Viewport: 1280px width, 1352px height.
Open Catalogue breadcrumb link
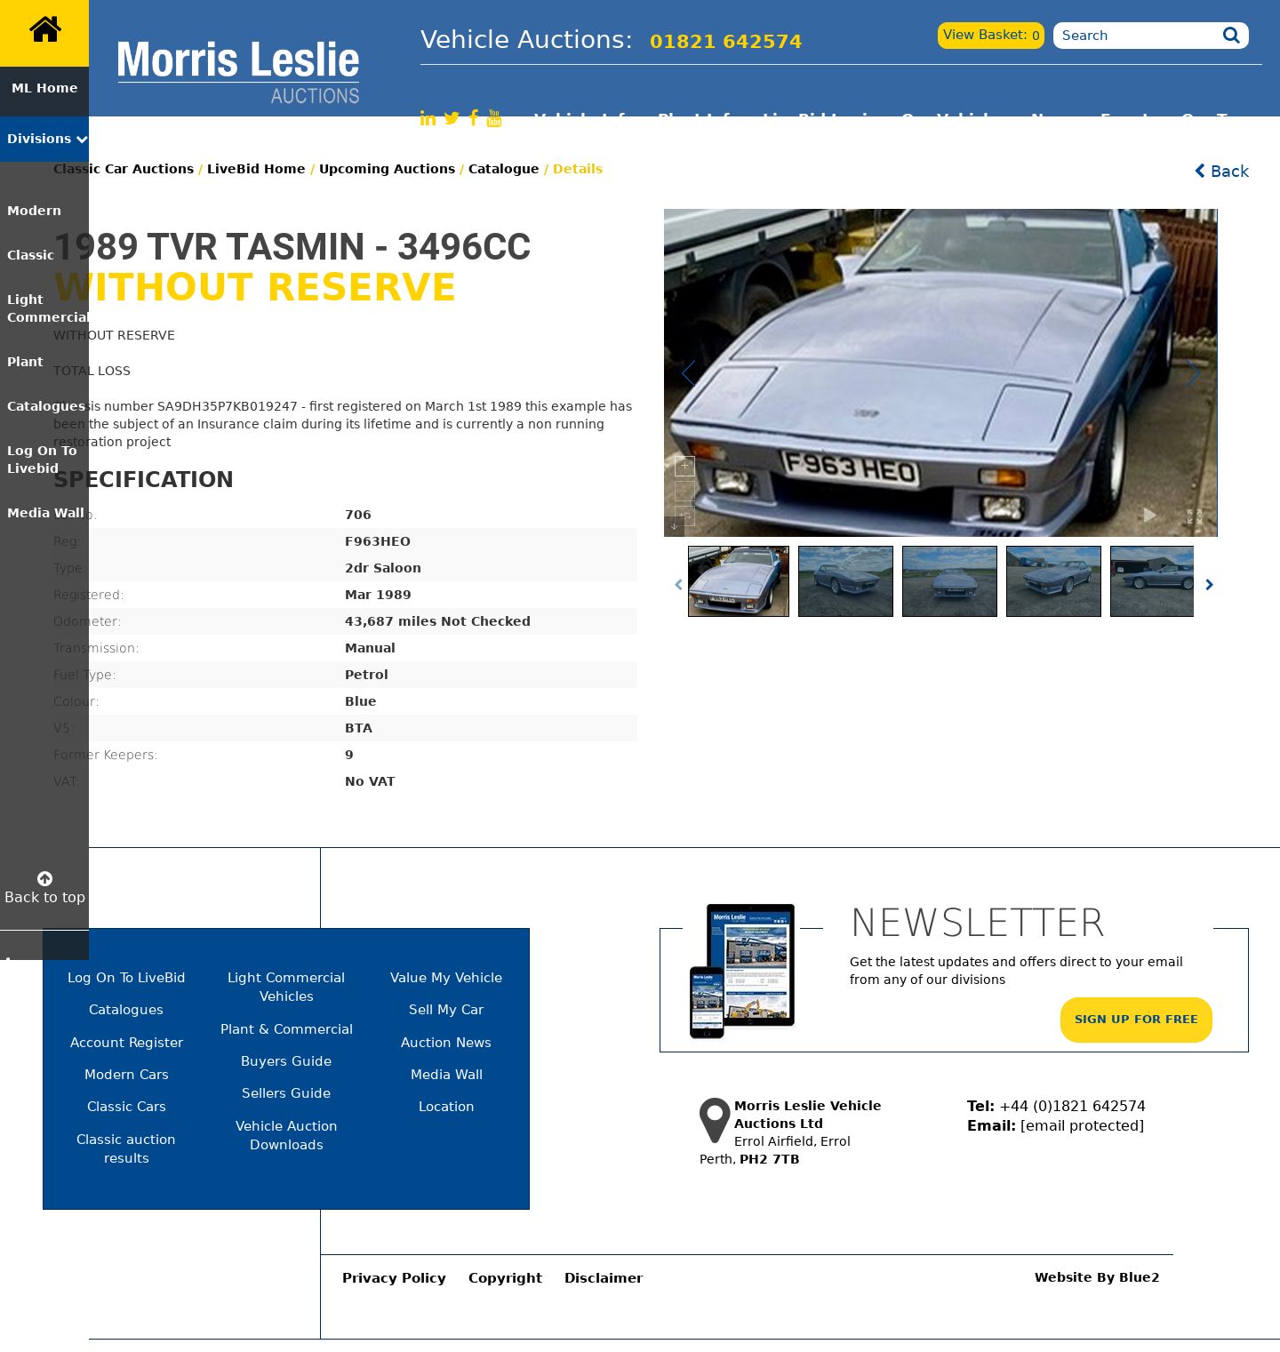point(503,169)
